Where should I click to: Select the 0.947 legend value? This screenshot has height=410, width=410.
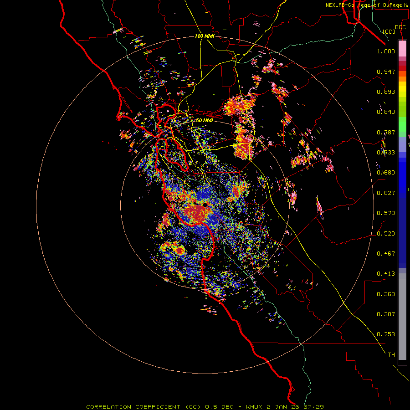click(386, 72)
